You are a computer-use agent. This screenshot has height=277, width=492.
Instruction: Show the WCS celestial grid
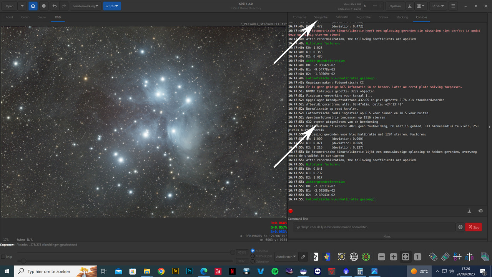coord(354,257)
